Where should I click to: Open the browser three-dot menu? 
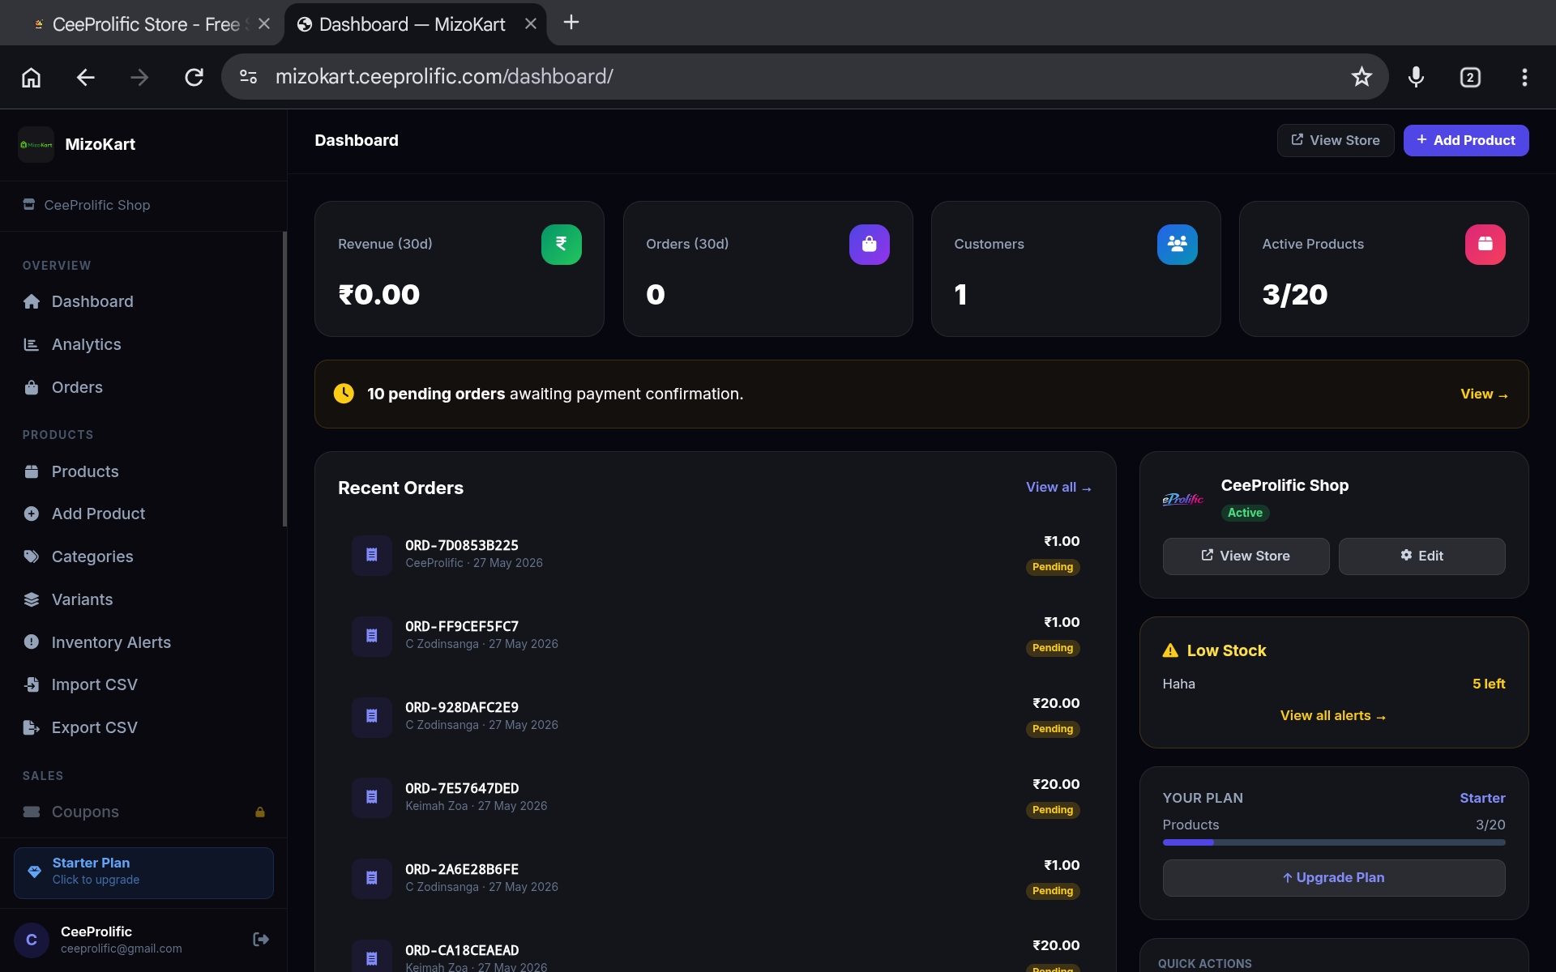pos(1524,77)
